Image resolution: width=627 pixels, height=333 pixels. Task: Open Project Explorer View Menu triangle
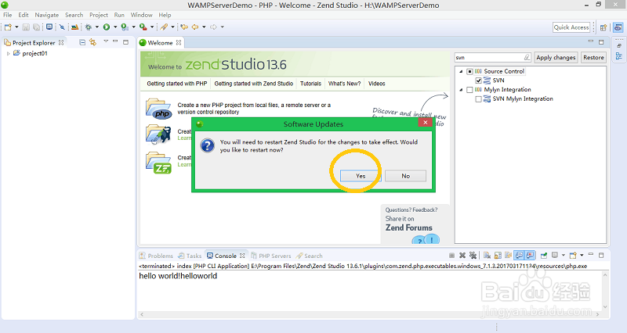(106, 41)
